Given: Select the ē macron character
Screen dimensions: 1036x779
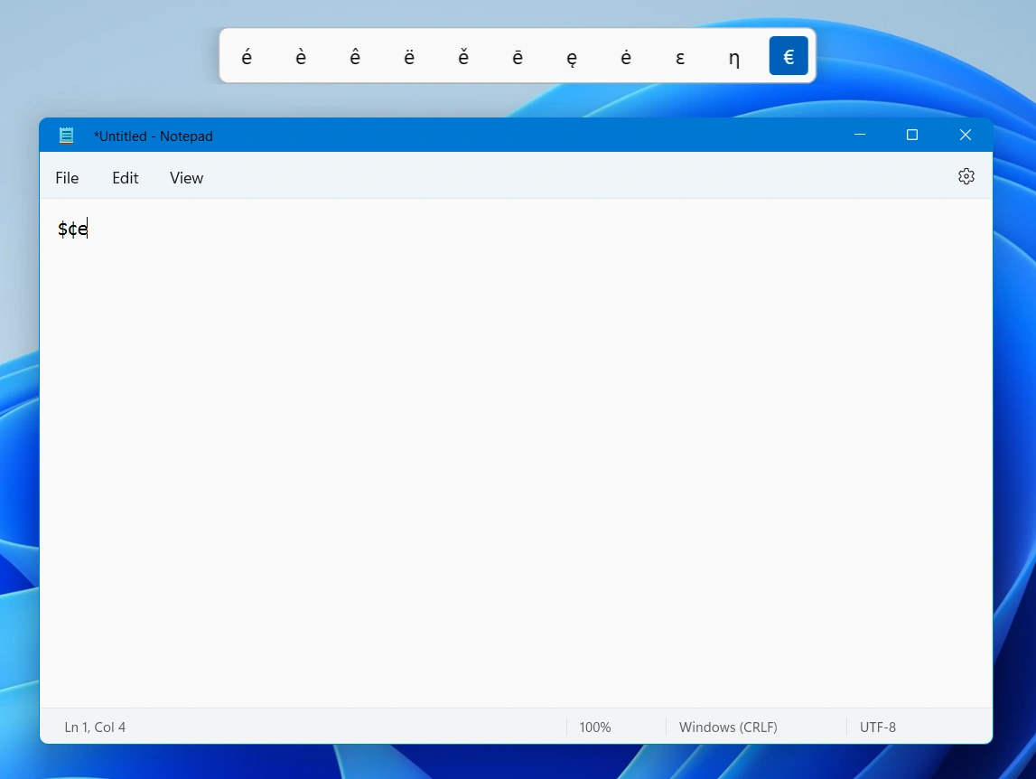Looking at the screenshot, I should pos(518,56).
